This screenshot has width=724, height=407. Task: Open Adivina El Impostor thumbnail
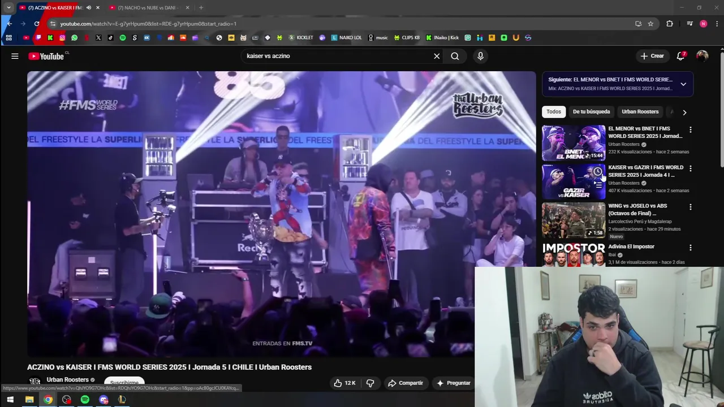(x=574, y=254)
